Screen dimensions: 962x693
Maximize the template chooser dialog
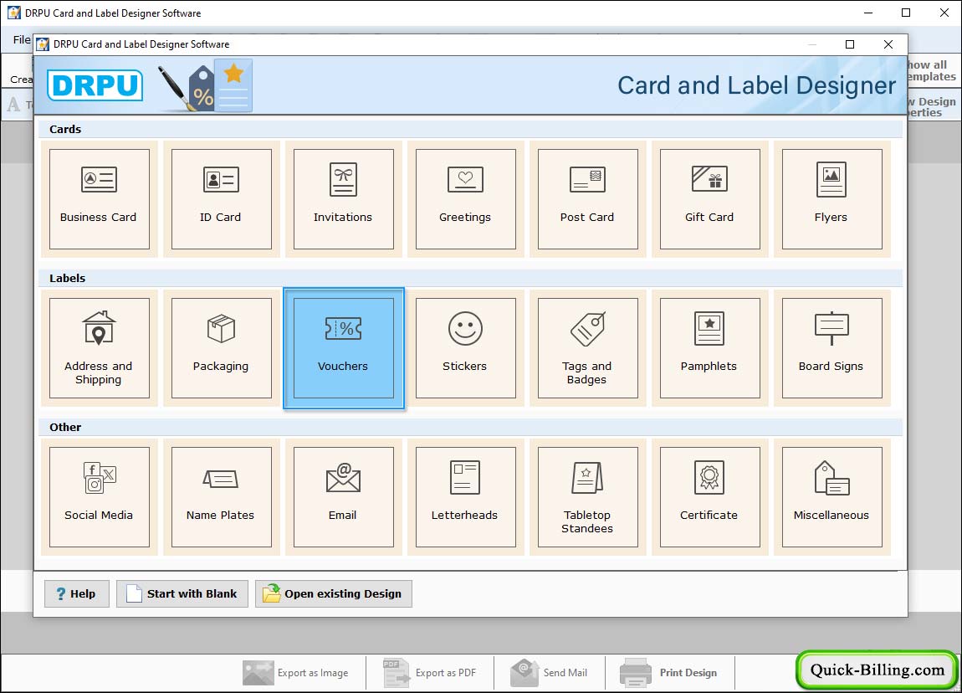click(850, 44)
